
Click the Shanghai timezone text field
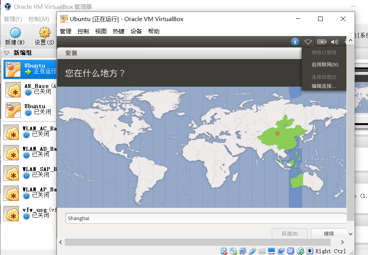206,218
